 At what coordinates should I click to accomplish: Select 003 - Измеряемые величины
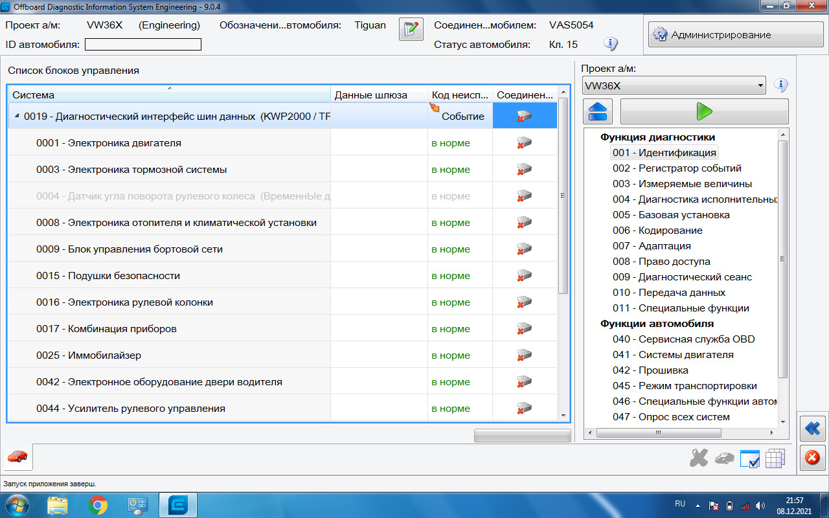tap(683, 184)
